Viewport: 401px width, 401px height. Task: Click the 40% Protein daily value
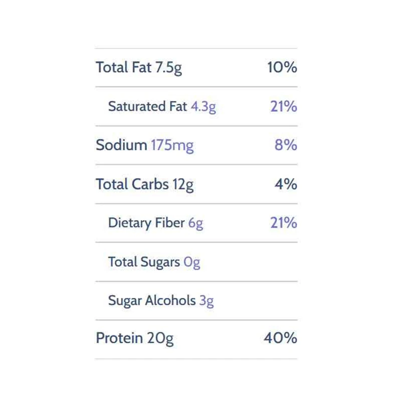(281, 338)
